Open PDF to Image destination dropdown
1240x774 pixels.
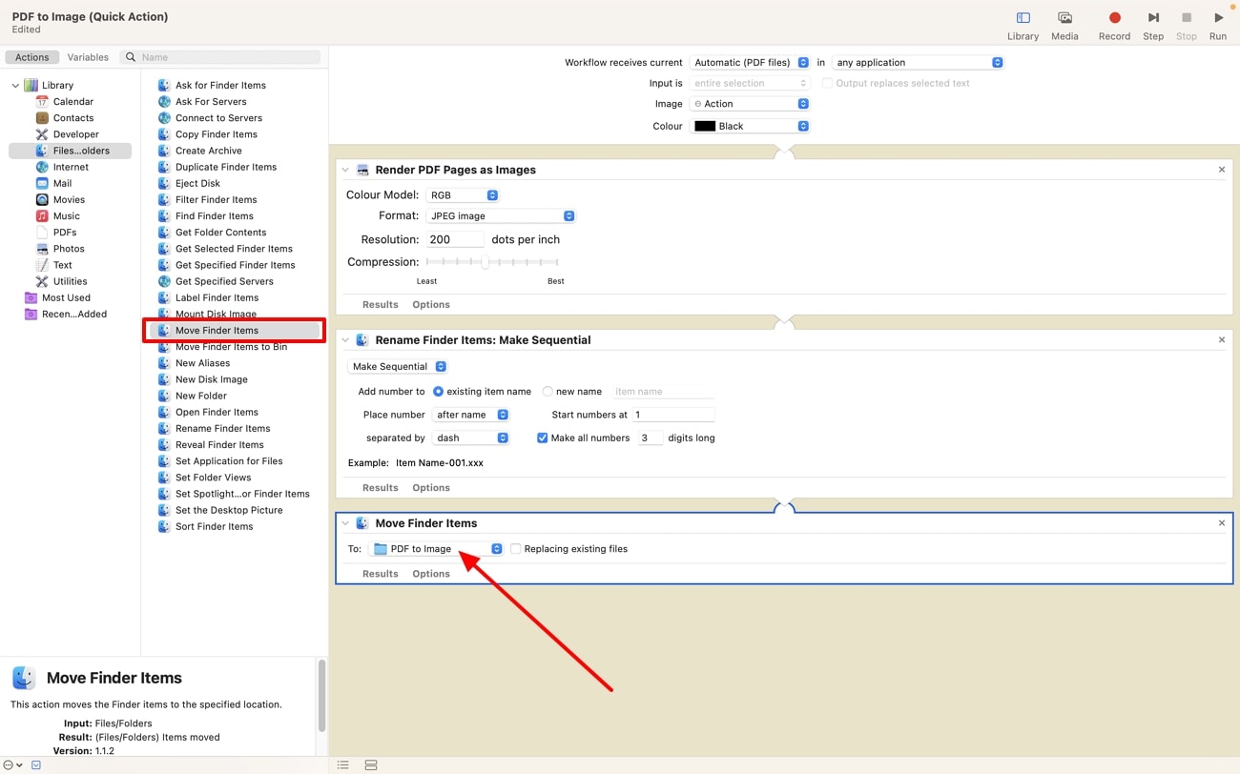pos(437,549)
